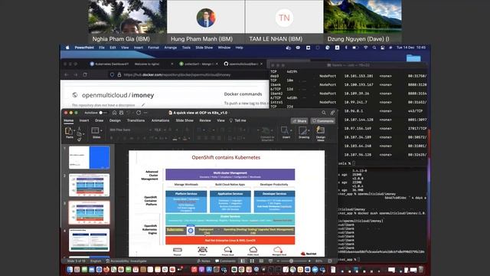The width and height of the screenshot is (490, 276).
Task: Go back in the browser window
Action: coord(67,75)
